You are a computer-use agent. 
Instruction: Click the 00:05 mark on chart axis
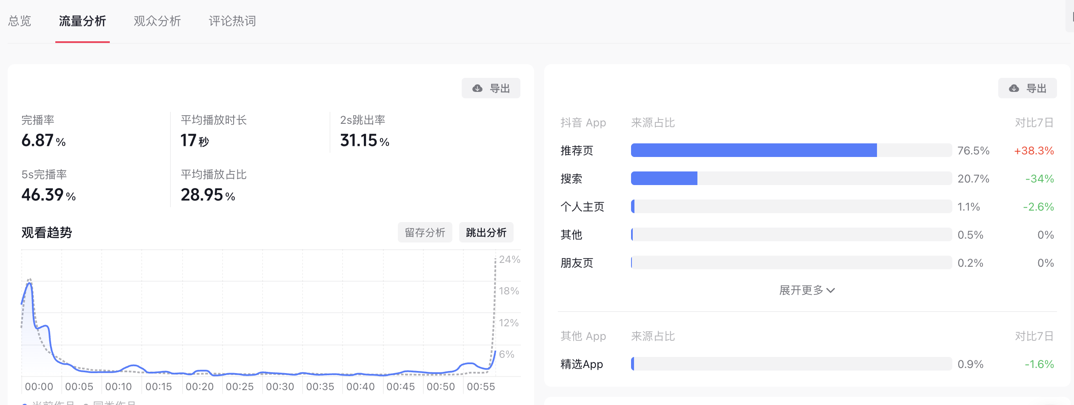[x=79, y=387]
